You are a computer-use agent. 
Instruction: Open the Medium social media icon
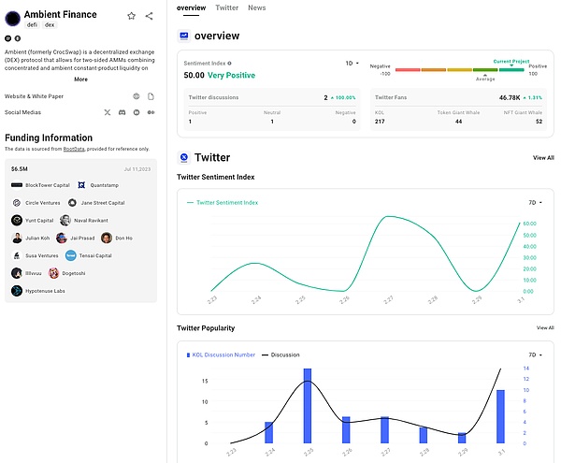pos(151,112)
